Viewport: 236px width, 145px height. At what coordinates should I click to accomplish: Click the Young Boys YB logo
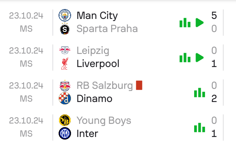tap(65, 120)
